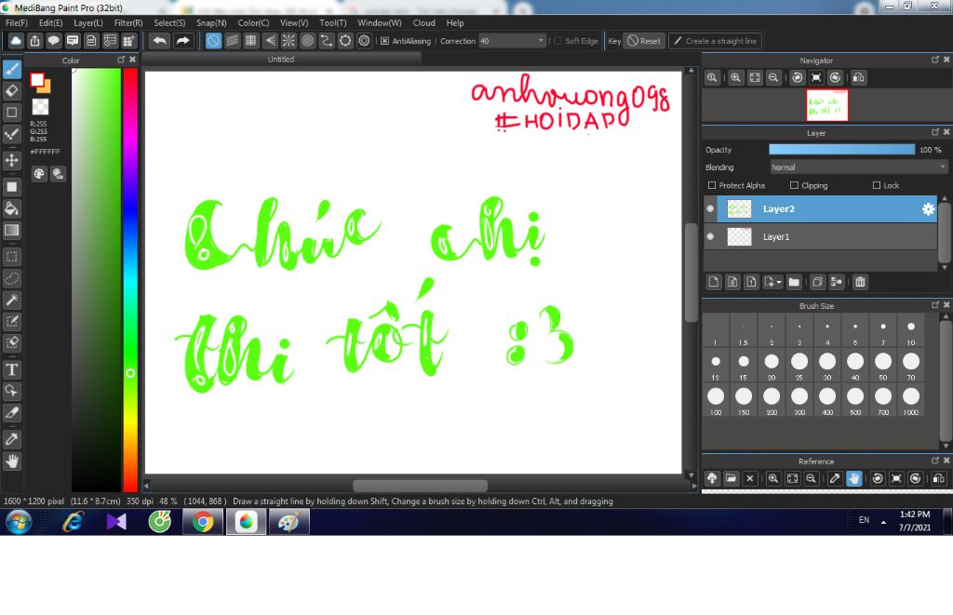Hide Layer2 visibility dot

710,208
